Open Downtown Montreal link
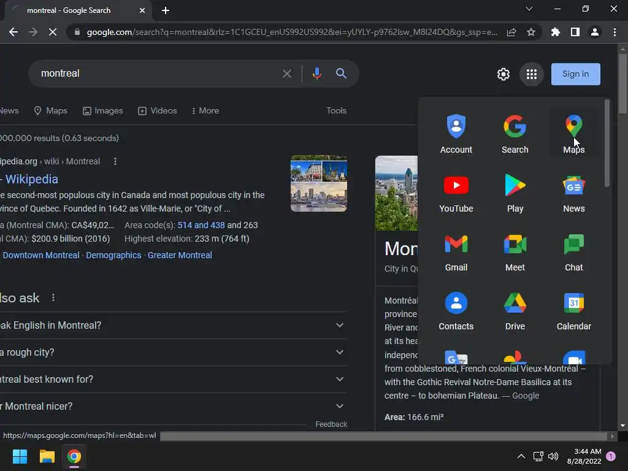628x471 pixels. tap(41, 255)
